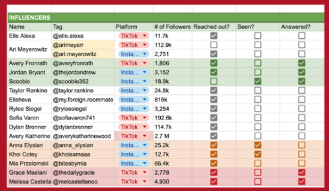Image resolution: width=329 pixels, height=191 pixels.
Task: Select the Answered? header cell
Action: (302, 27)
